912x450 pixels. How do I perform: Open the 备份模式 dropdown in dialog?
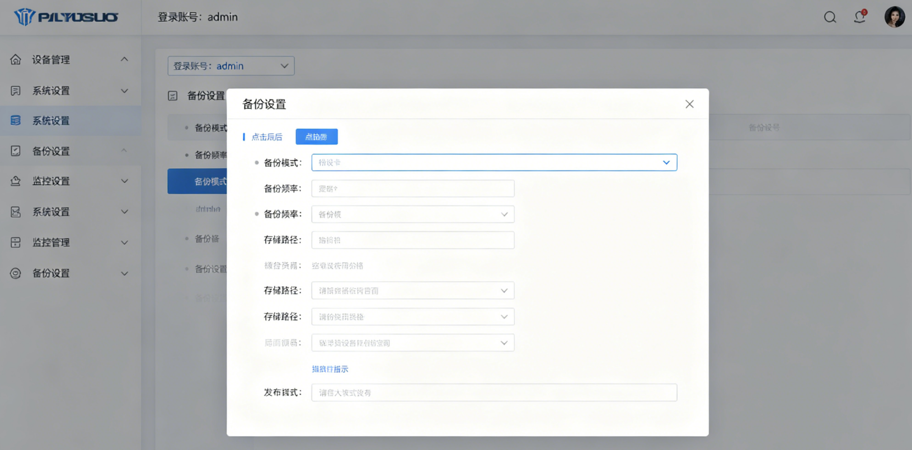point(494,163)
